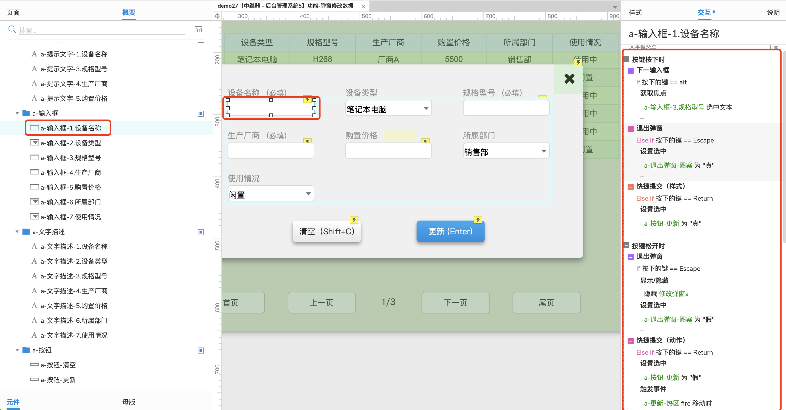
Task: Collapse the 快捷提交（动作）case
Action: coord(631,341)
